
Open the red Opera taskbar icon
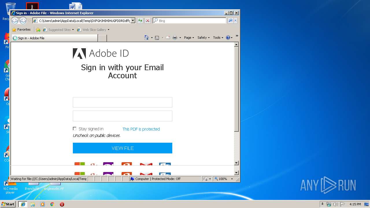point(62,204)
